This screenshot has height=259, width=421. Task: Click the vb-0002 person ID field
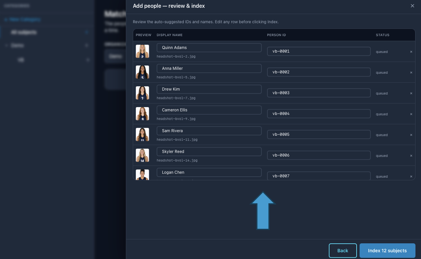pos(319,72)
